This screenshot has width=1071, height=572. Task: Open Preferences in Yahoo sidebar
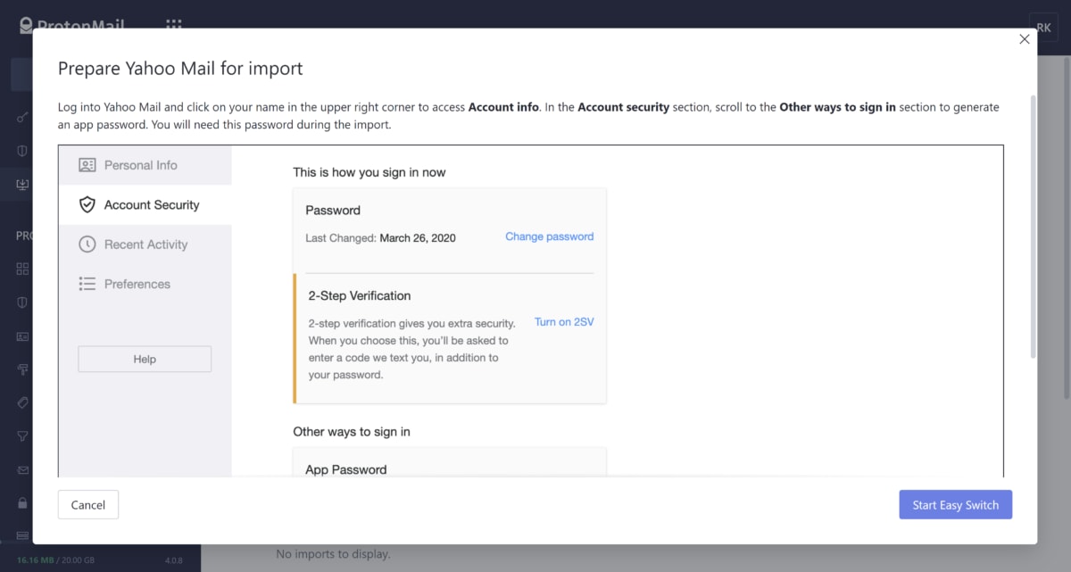(145, 284)
